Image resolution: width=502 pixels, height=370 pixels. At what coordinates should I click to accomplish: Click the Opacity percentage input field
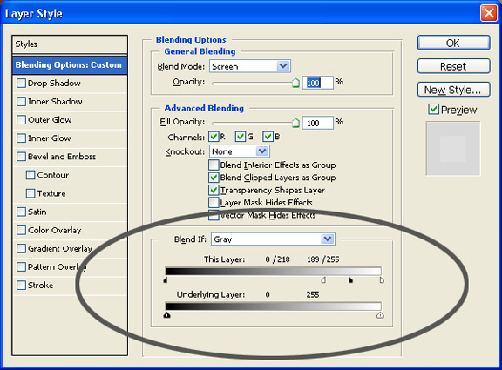tap(318, 83)
